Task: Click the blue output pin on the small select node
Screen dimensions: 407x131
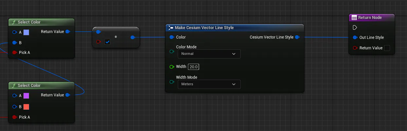Action: (x=133, y=38)
